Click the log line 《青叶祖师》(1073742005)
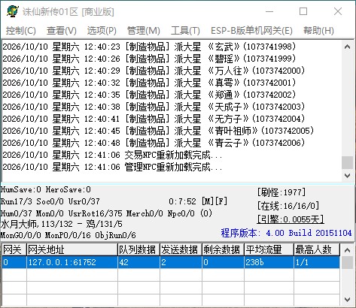The height and width of the screenshot is (308, 356). click(x=158, y=131)
